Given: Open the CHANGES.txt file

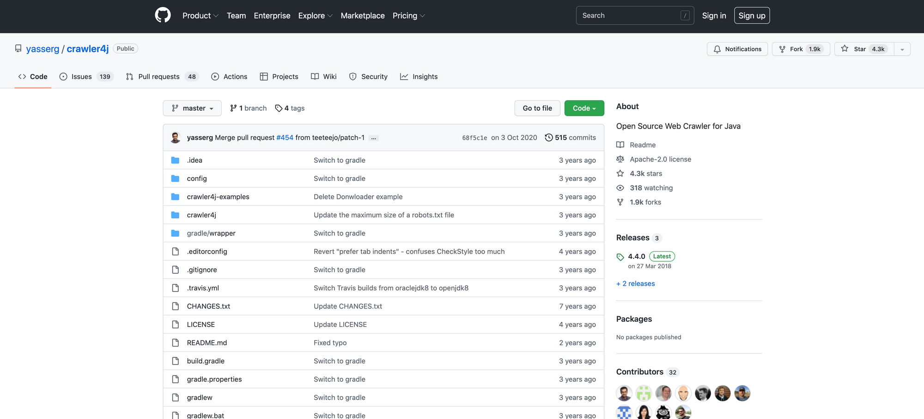Looking at the screenshot, I should tap(208, 306).
